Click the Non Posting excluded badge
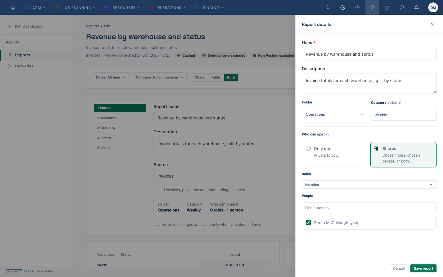 273,55
